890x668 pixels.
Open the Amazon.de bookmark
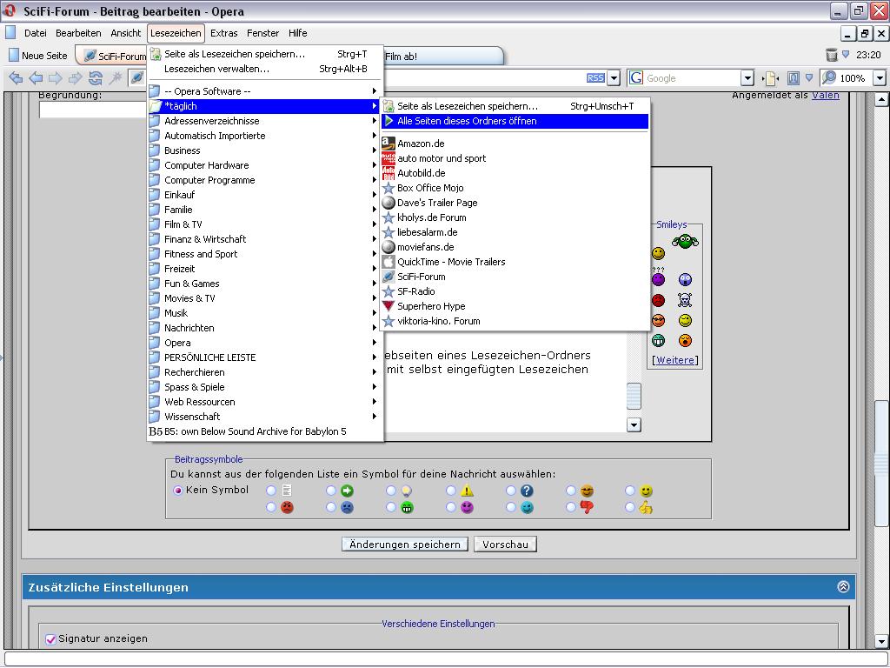tap(421, 144)
